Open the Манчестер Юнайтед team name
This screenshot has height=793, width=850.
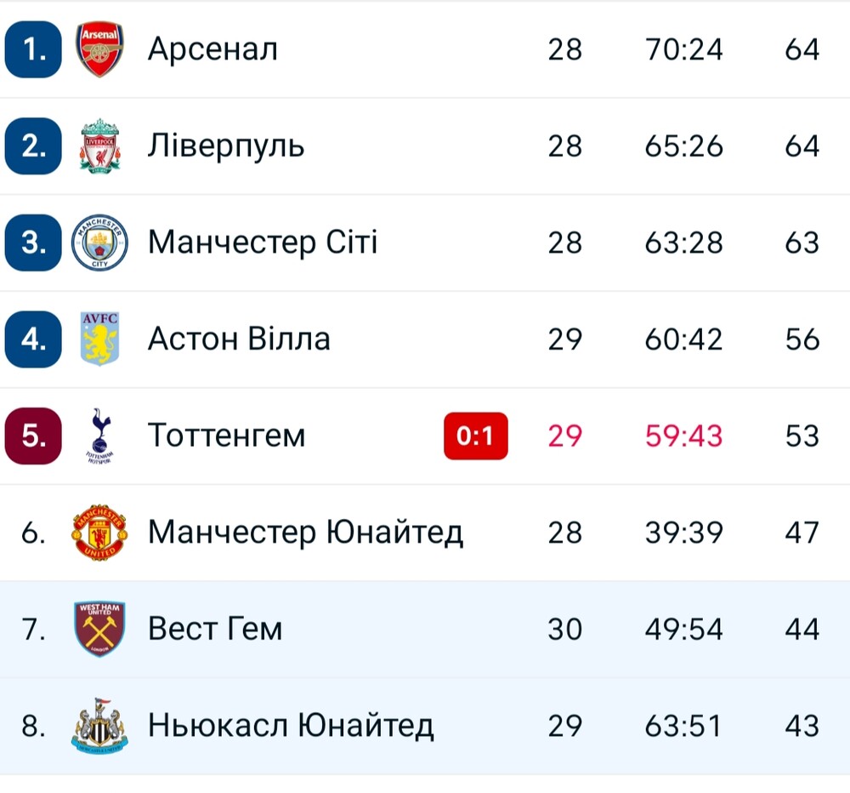(x=306, y=533)
